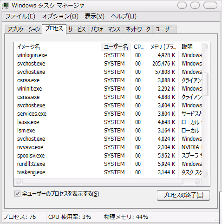Select csrss.exe using 3,088 K
Screen dimensions: 222x224
click(108, 80)
